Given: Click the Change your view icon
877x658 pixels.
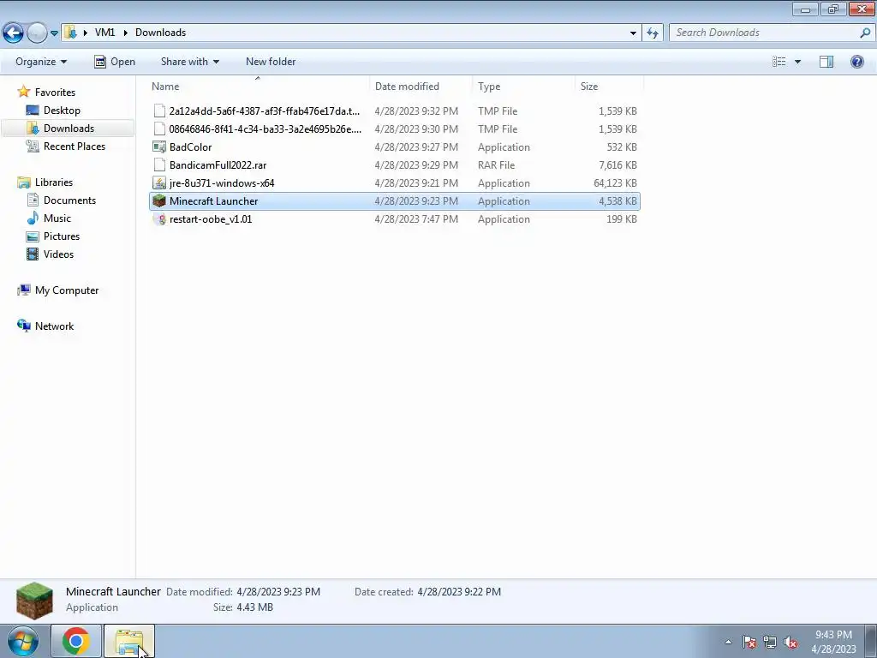Looking at the screenshot, I should [x=779, y=62].
